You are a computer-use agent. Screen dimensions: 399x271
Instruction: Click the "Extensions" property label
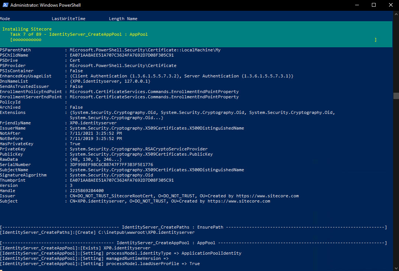(x=13, y=112)
